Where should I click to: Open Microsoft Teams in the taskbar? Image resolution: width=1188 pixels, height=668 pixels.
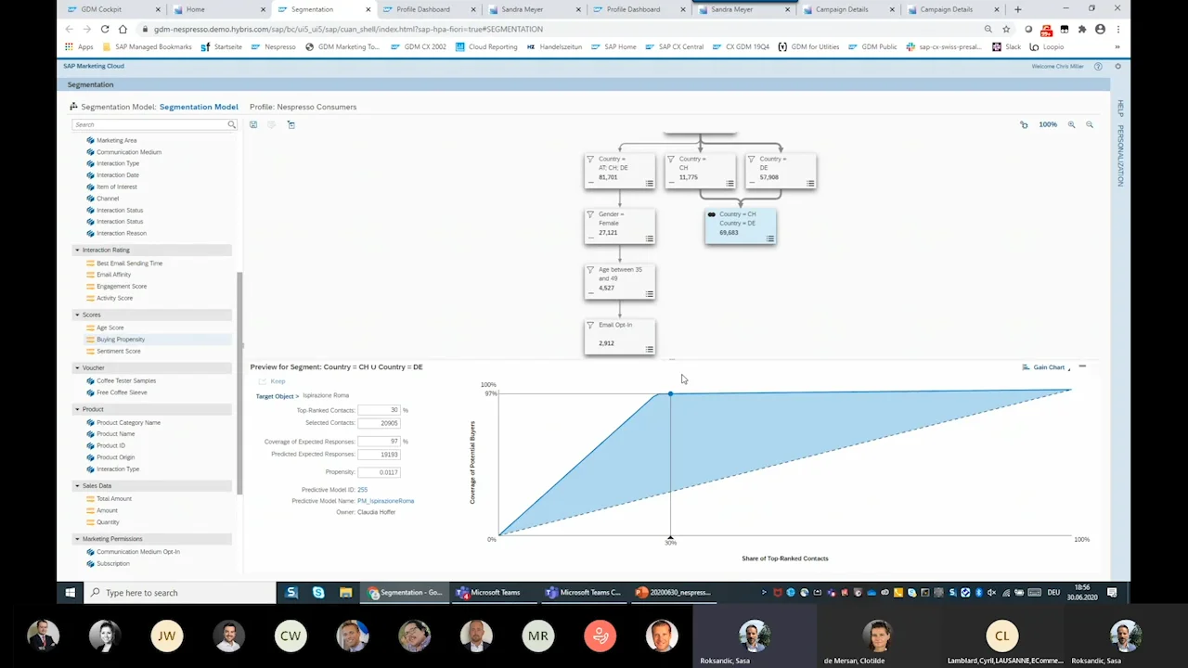[489, 593]
